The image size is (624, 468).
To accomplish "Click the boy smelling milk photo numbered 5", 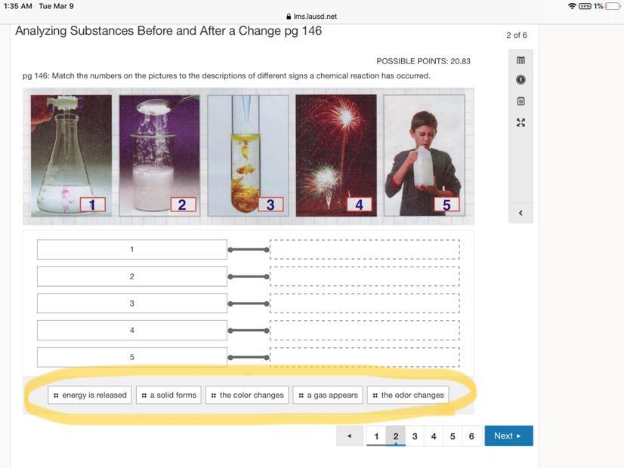I will pos(425,155).
